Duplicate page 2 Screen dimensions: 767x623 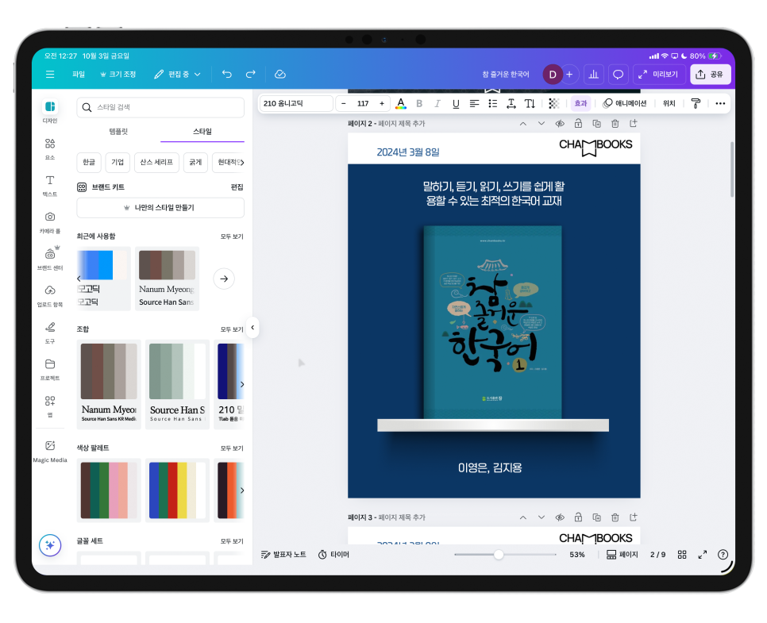pos(596,124)
